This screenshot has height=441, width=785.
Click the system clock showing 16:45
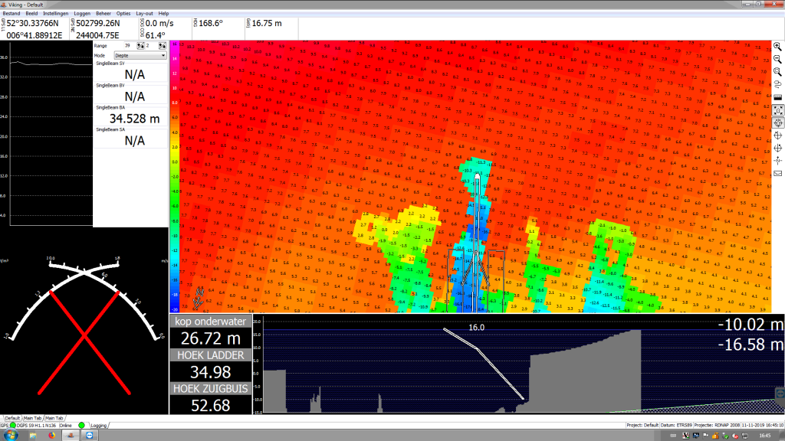[764, 436]
